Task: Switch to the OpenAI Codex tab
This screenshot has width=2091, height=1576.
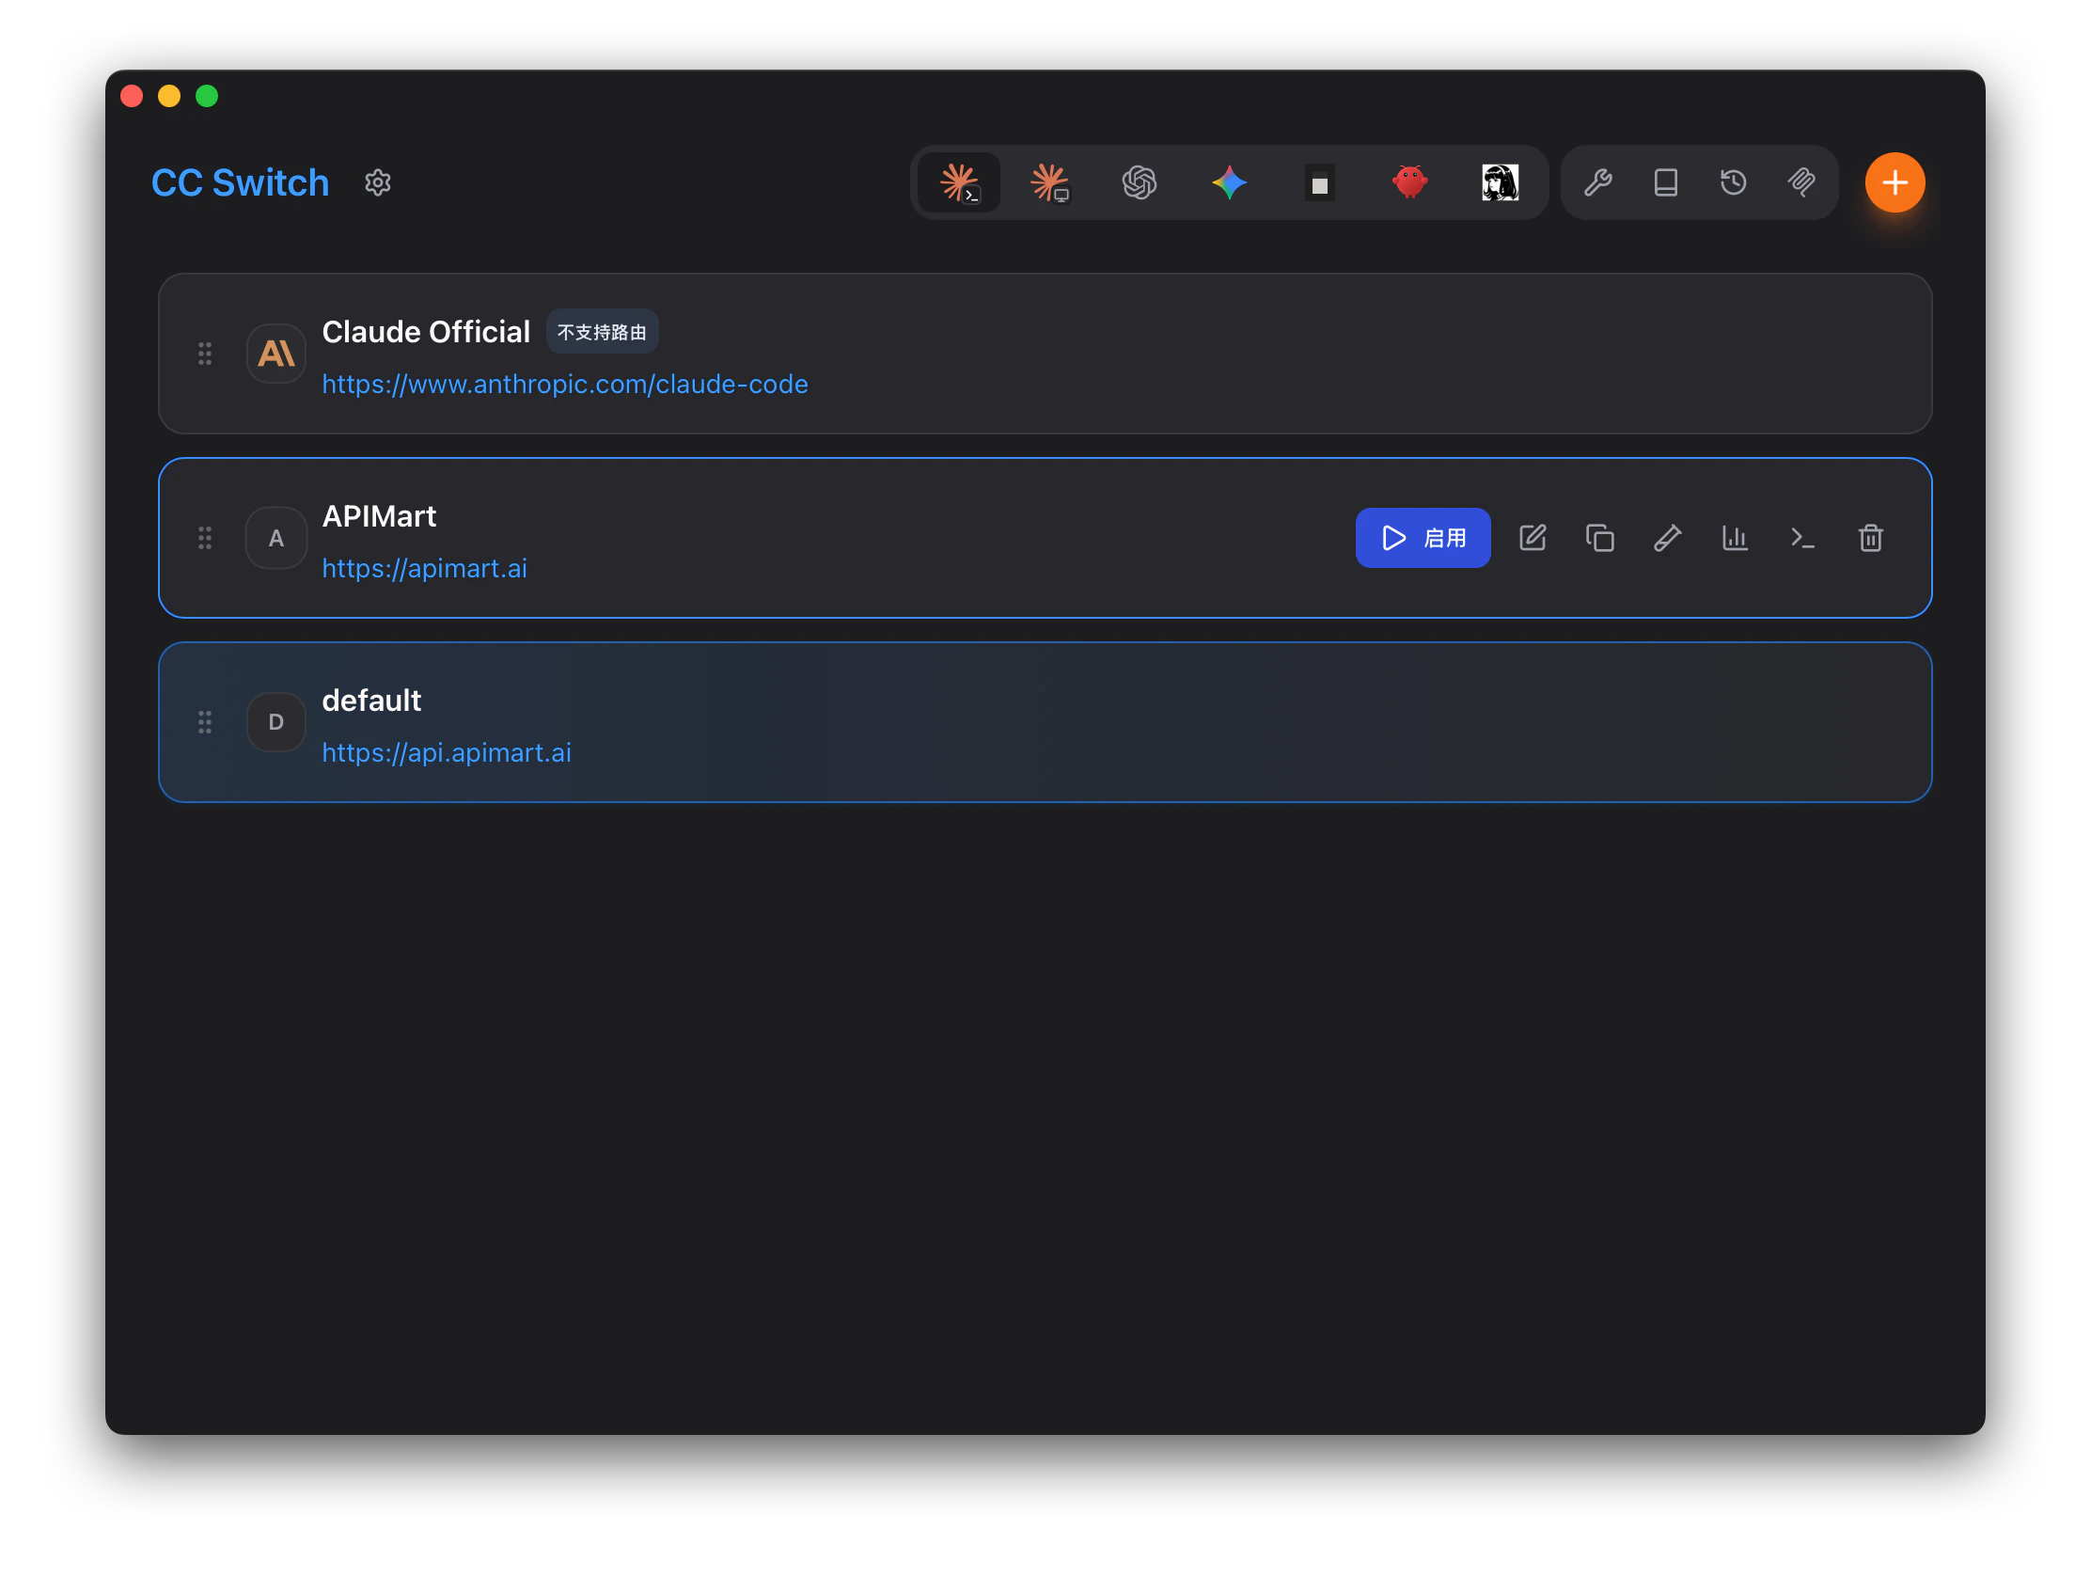Action: 1140,182
